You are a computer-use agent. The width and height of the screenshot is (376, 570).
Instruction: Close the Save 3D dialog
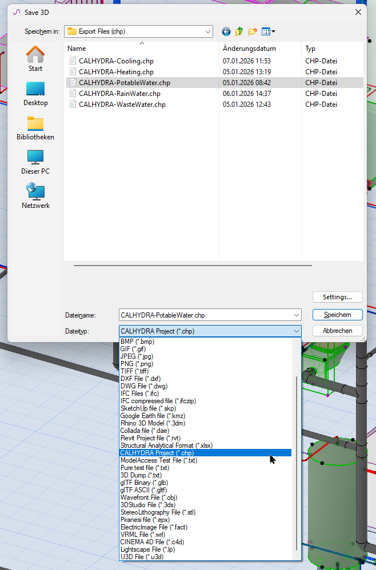(358, 12)
